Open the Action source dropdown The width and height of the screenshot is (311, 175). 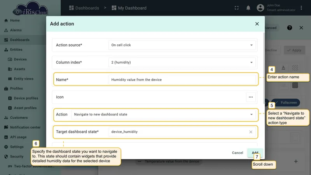coord(182,45)
